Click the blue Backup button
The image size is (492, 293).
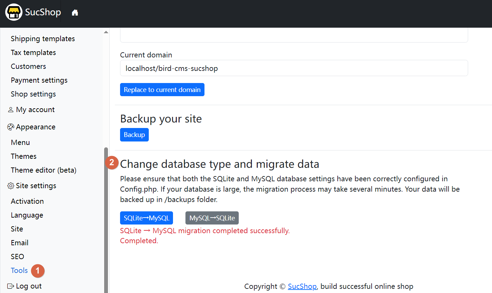tap(134, 135)
